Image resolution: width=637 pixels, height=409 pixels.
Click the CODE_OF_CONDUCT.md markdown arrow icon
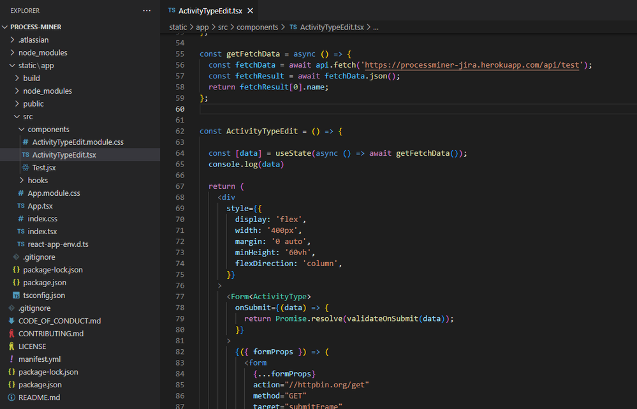tap(11, 321)
